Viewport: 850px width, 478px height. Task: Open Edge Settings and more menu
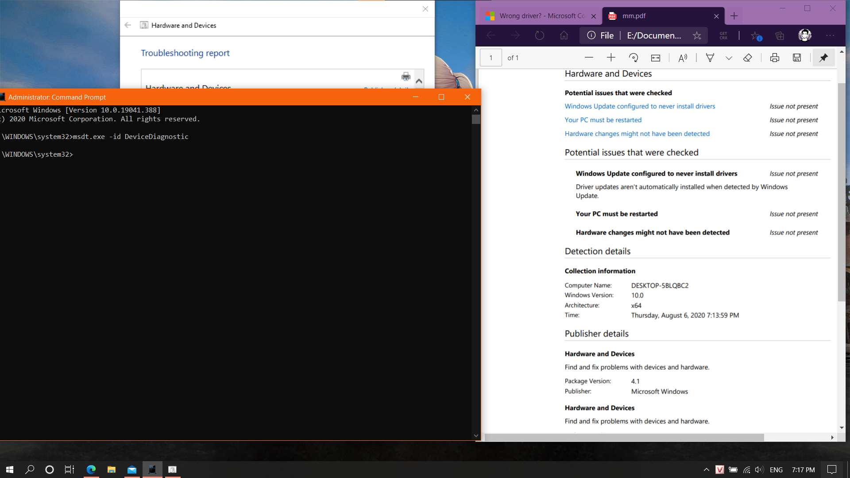tap(830, 35)
